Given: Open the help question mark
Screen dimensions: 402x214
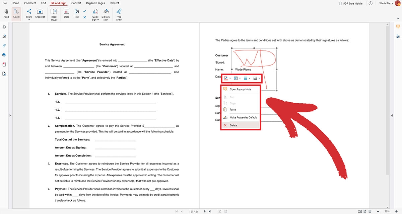Looking at the screenshot, I should point(371,3).
